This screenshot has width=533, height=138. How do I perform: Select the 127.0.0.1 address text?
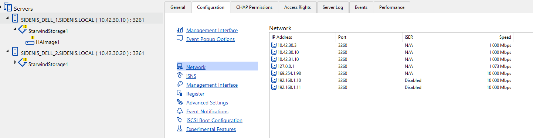[x=286, y=66]
